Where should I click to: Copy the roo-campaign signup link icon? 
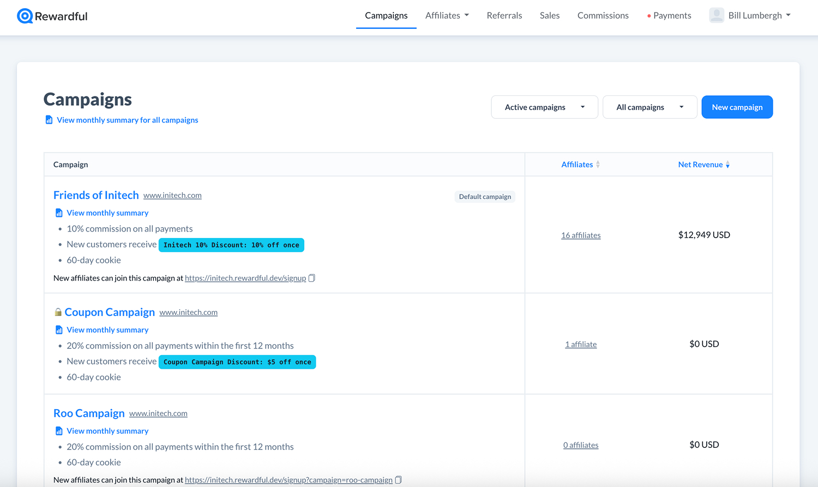[398, 480]
